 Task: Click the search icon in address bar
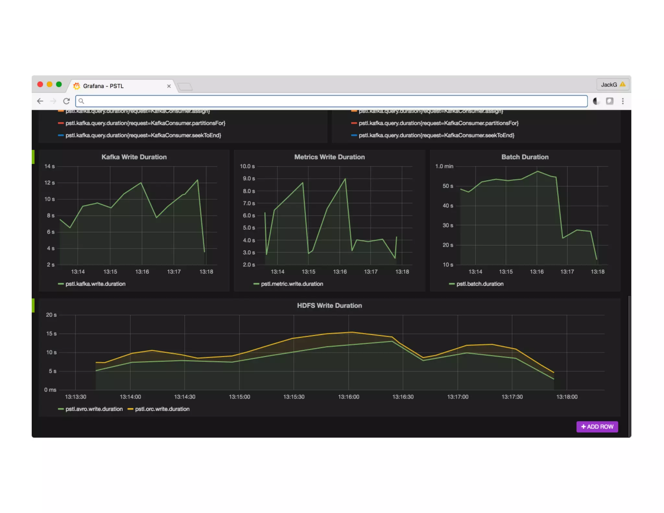81,101
